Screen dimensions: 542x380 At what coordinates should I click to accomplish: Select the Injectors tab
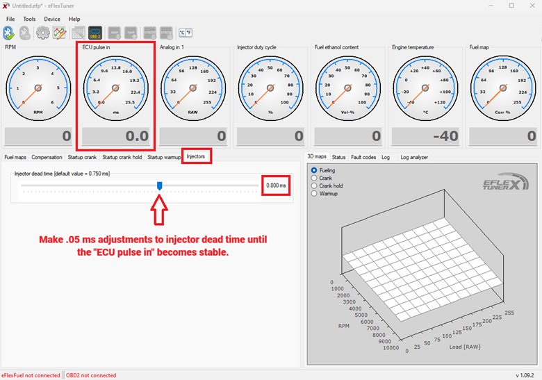pyautogui.click(x=196, y=156)
